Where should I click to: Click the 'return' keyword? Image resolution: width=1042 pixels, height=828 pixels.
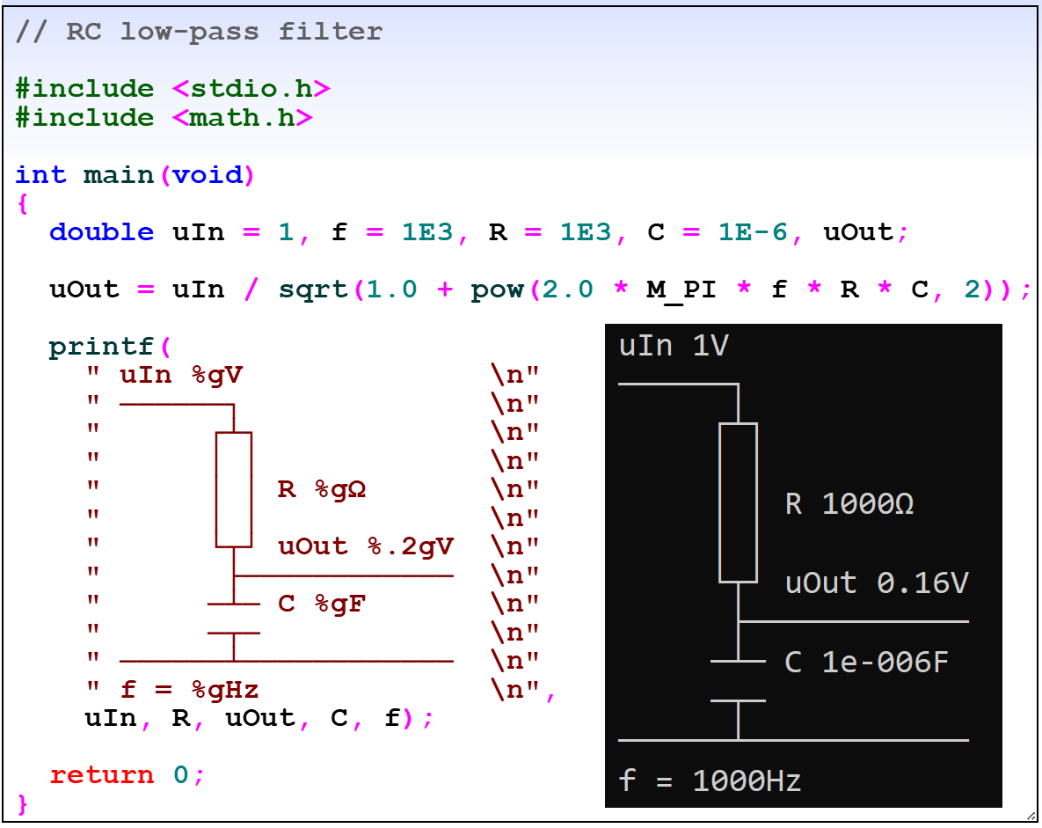(102, 775)
